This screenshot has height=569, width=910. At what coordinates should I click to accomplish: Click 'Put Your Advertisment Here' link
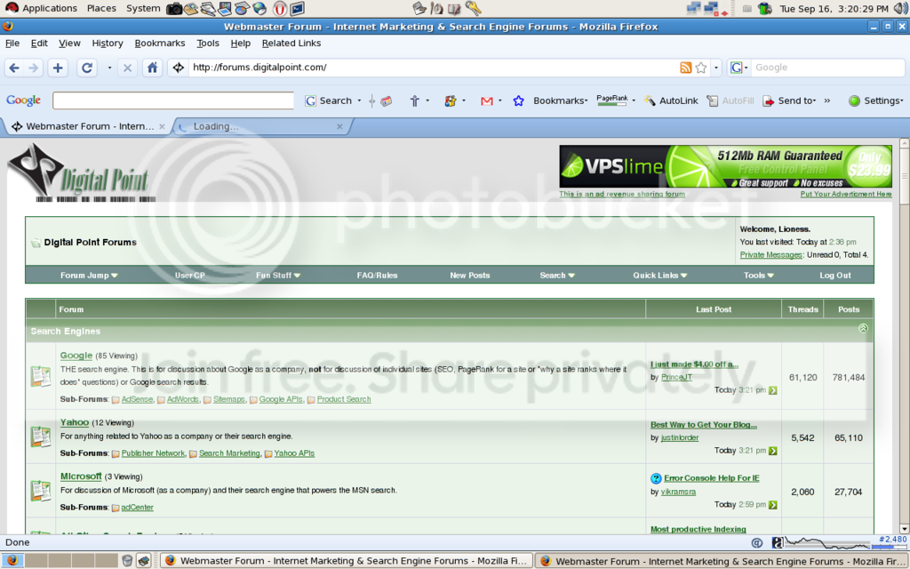[x=846, y=194]
